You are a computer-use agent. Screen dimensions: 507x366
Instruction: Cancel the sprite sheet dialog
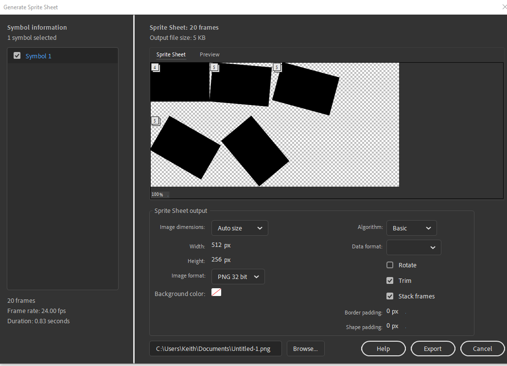click(482, 349)
